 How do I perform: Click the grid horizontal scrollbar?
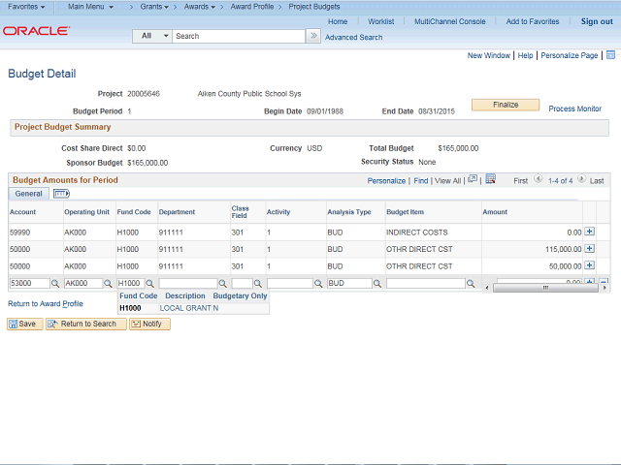(543, 288)
